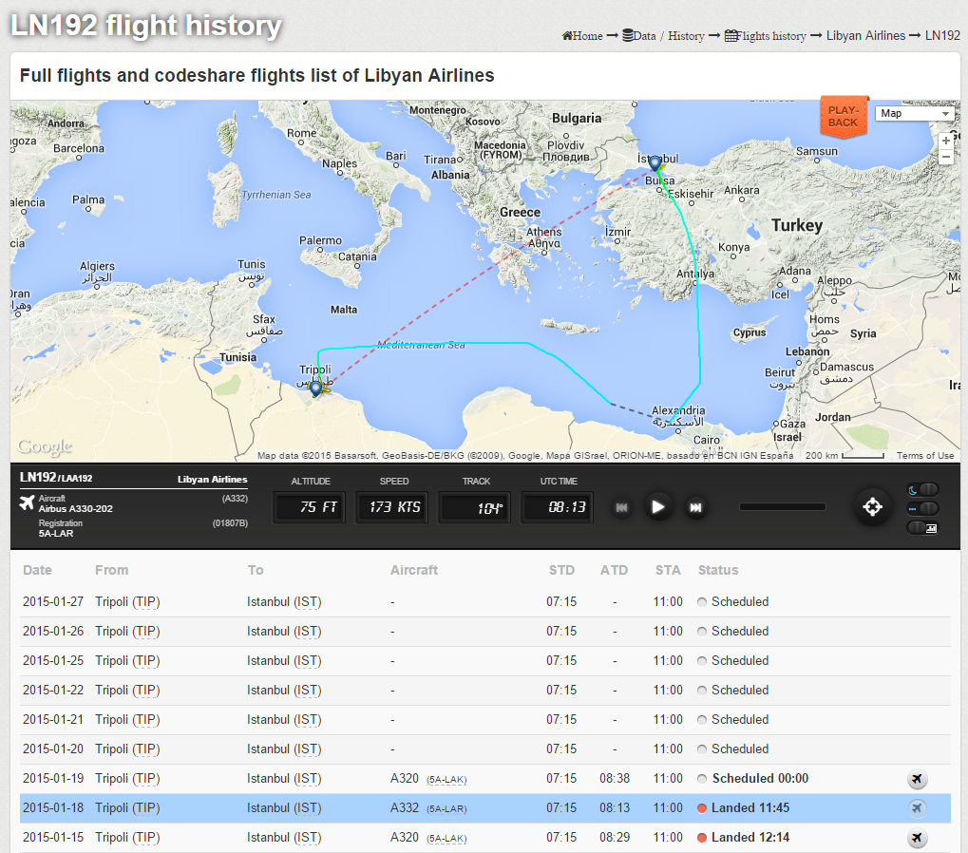The image size is (968, 853).
Task: Show playback for 2015-01-19 flight plane icon
Action: coord(917,779)
